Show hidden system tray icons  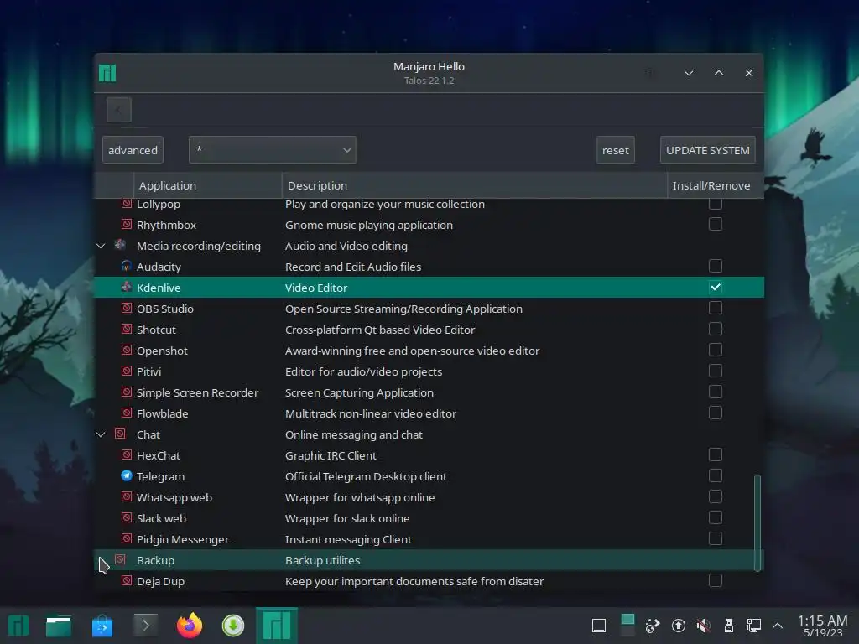point(778,626)
